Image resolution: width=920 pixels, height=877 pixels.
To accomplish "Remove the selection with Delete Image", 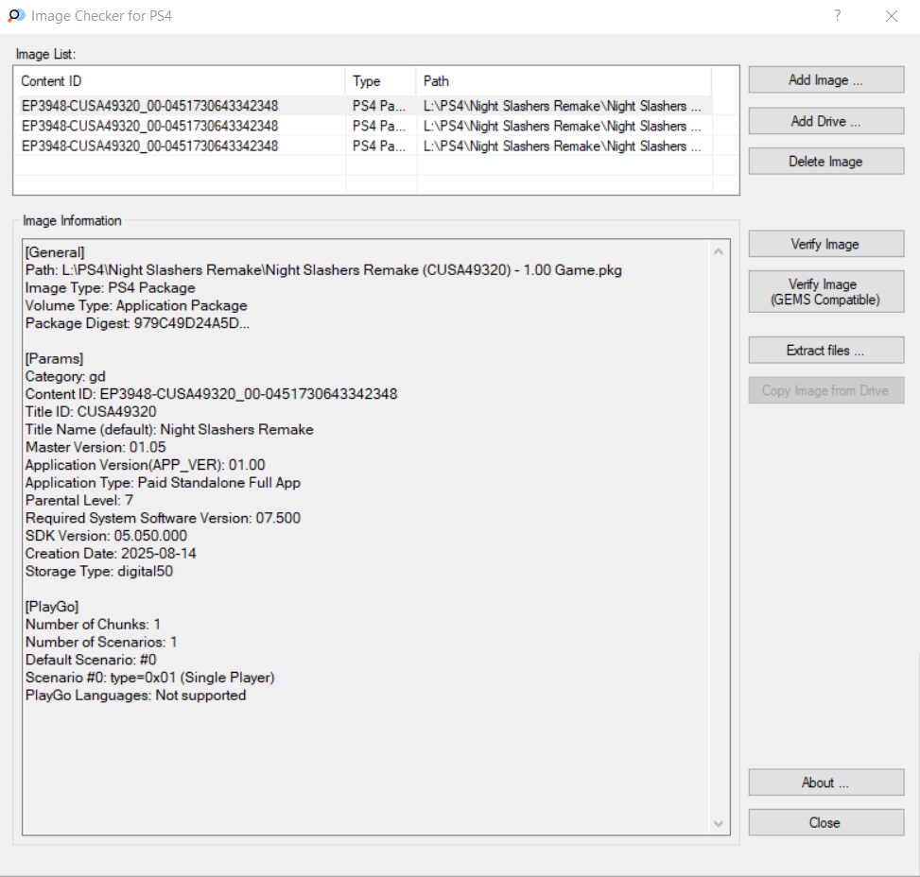I will point(825,162).
